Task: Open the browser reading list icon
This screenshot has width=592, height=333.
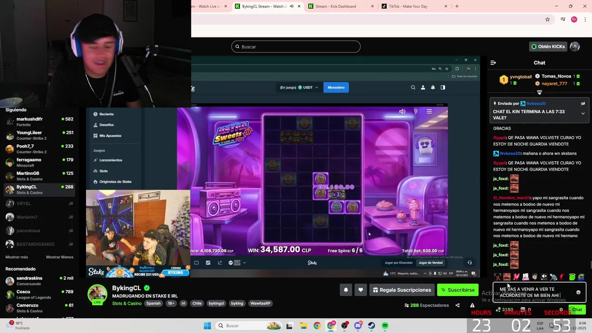Action: (563, 19)
